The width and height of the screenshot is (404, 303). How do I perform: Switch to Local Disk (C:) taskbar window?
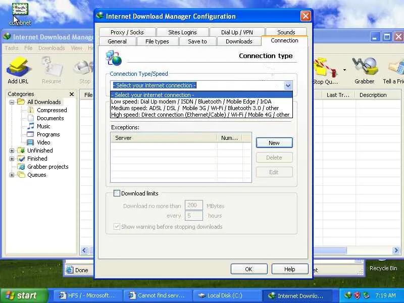point(227,295)
